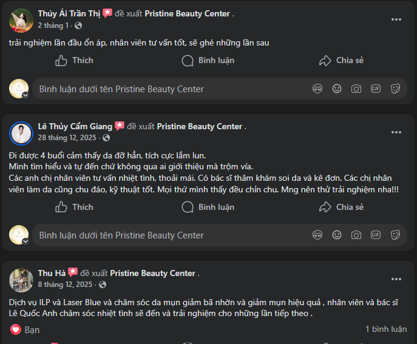Open the sticker picker in second comment box
The height and width of the screenshot is (344, 417).
[395, 235]
